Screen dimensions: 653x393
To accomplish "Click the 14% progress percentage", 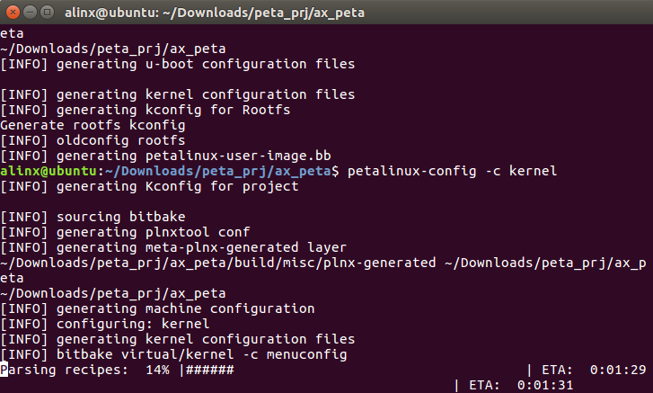I will [x=157, y=370].
